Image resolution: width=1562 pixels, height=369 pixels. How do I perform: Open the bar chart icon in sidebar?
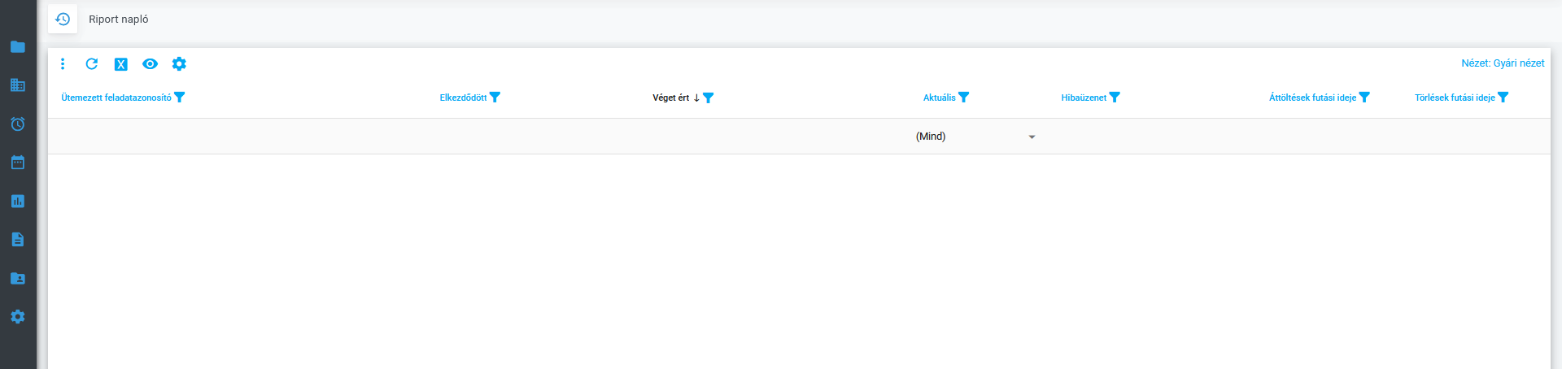[x=18, y=201]
